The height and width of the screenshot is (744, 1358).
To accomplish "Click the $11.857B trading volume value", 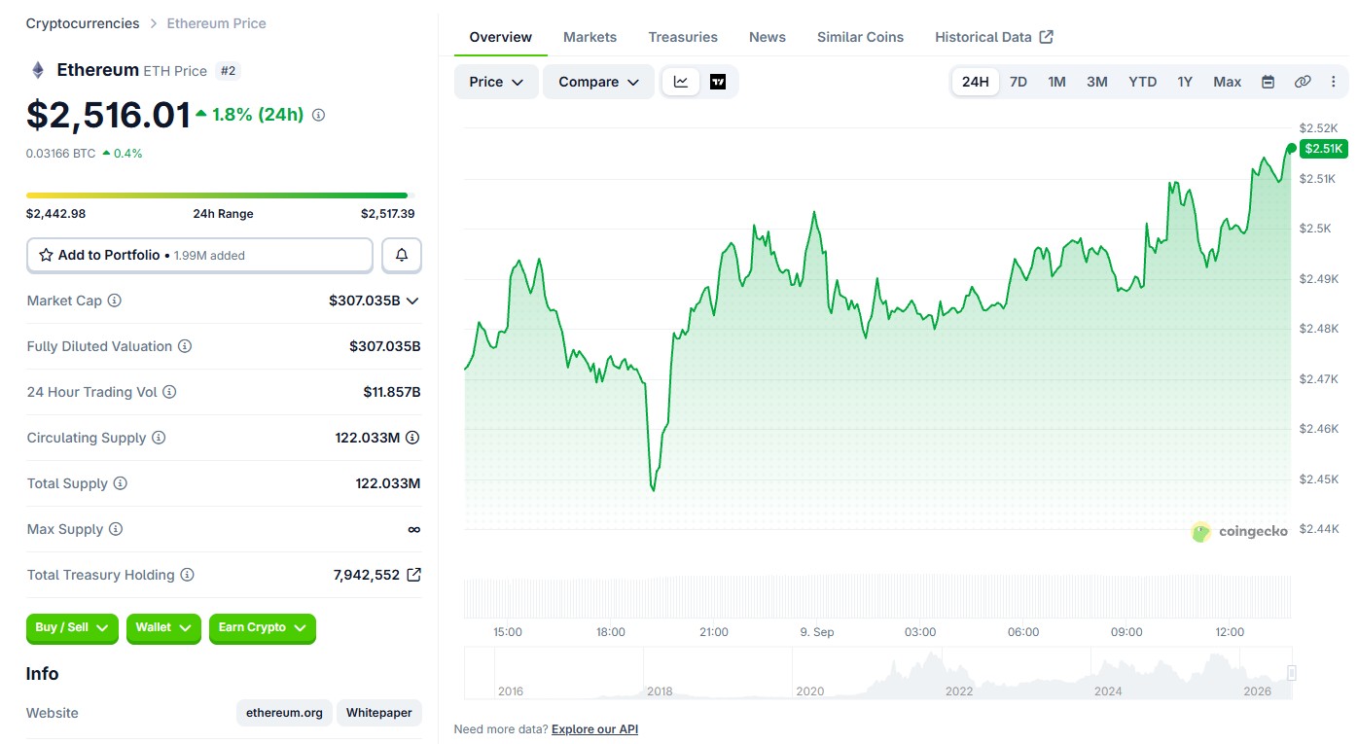I will point(392,392).
